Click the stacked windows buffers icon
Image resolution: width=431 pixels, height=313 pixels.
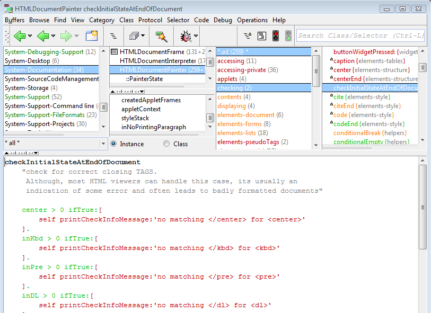coord(134,36)
